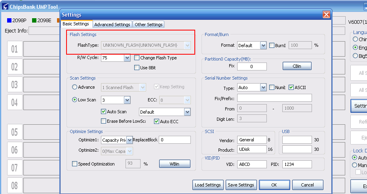Click the Partition0 Fix capacity field
The image size is (367, 194).
click(252, 67)
